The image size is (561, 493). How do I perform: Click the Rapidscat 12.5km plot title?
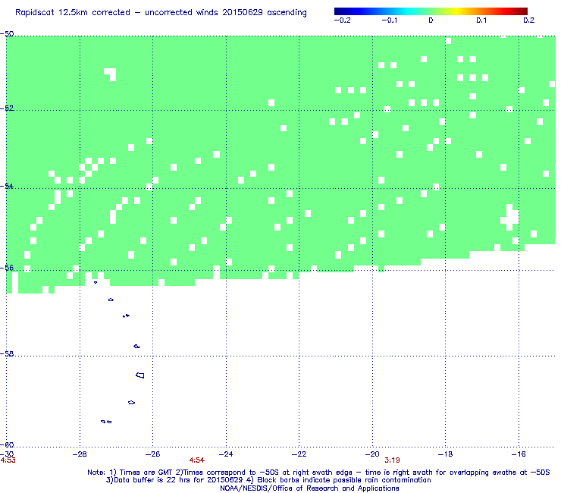pyautogui.click(x=161, y=13)
